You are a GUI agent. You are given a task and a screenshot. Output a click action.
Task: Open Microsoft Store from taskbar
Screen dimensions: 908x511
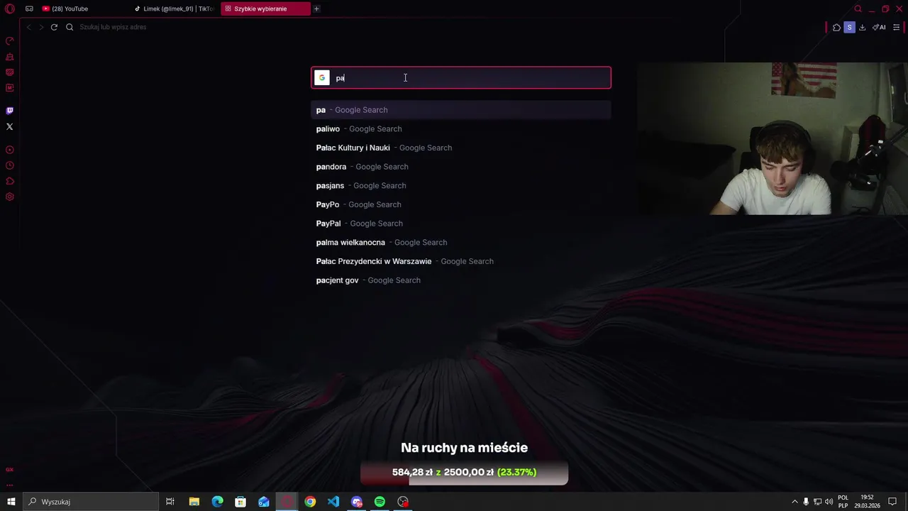pos(240,502)
